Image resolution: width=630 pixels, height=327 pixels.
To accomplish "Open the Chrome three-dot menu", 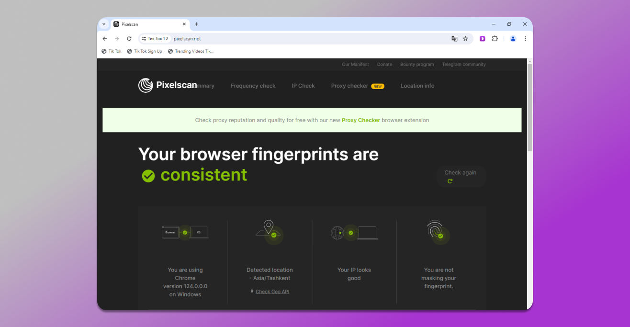I will pos(525,39).
